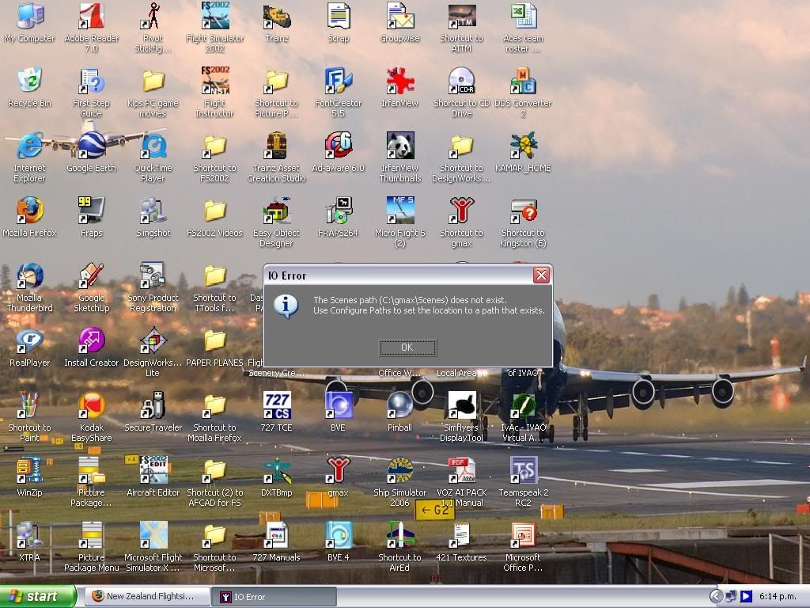Select the Flight Simulator 2002 icon

(x=215, y=17)
